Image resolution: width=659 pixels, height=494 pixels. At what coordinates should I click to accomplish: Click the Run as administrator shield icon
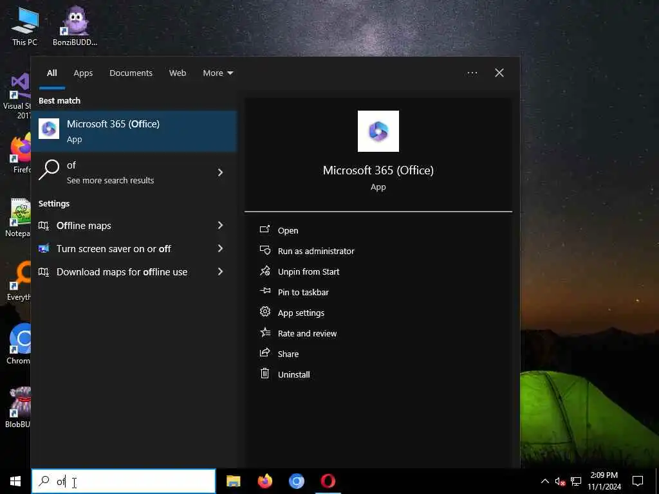coord(265,250)
